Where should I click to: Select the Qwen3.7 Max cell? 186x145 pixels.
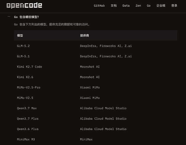pyautogui.click(x=27, y=108)
